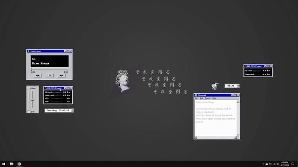
Task: Click the Download row in MS-DOS Prompt showing CPU
Action: (58, 95)
